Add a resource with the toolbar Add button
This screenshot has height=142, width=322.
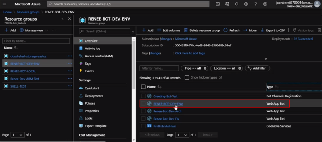[x=148, y=30]
